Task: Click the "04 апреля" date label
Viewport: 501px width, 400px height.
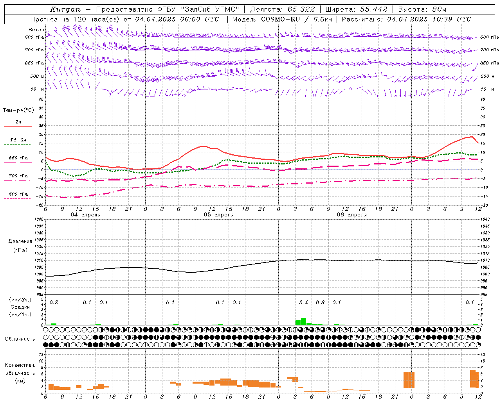Action: pos(85,215)
